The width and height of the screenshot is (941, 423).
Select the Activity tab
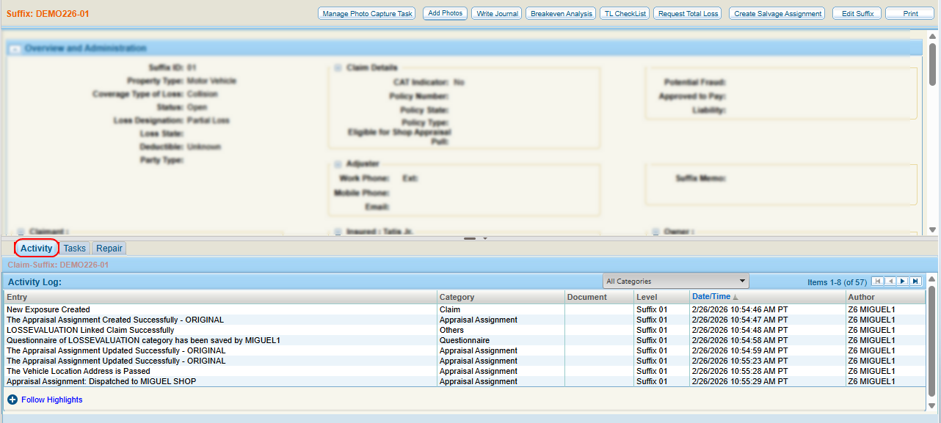[37, 249]
